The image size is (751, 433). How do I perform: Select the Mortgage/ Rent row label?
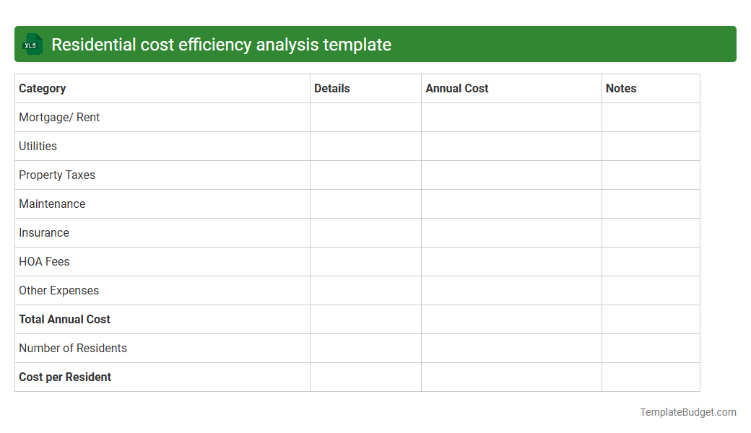[x=59, y=117]
